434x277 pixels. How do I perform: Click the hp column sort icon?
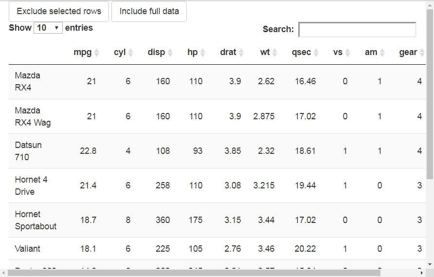(202, 53)
